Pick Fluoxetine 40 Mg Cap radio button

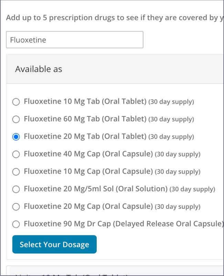[16, 154]
